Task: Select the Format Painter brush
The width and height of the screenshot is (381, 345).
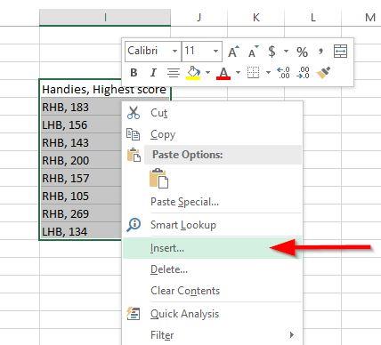Action: [x=323, y=73]
